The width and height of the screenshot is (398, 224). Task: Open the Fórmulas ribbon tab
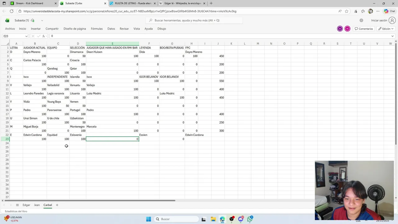97,29
